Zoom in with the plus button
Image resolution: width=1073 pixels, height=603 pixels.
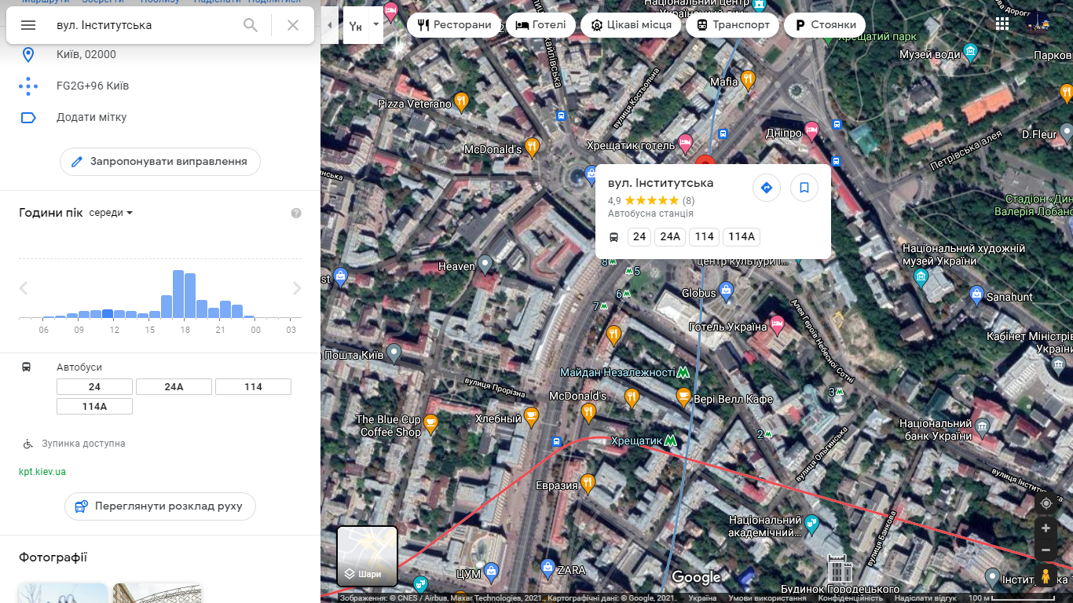[1046, 528]
